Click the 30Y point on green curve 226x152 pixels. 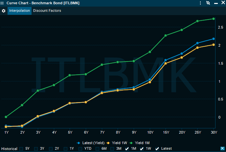coord(214,19)
